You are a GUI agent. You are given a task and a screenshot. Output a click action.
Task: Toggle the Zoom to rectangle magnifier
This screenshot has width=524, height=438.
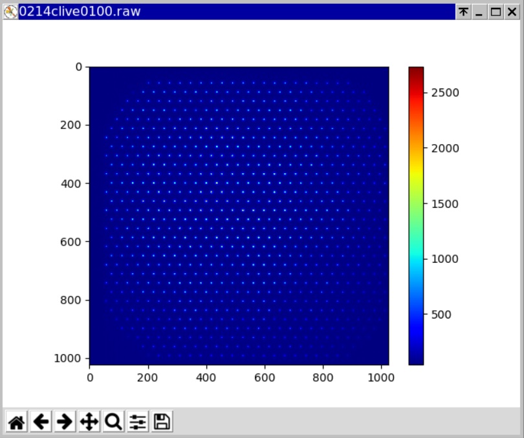pyautogui.click(x=113, y=422)
